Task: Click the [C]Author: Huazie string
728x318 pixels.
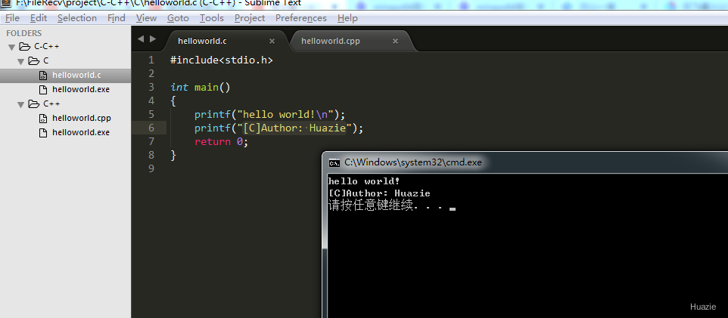Action: pos(295,128)
